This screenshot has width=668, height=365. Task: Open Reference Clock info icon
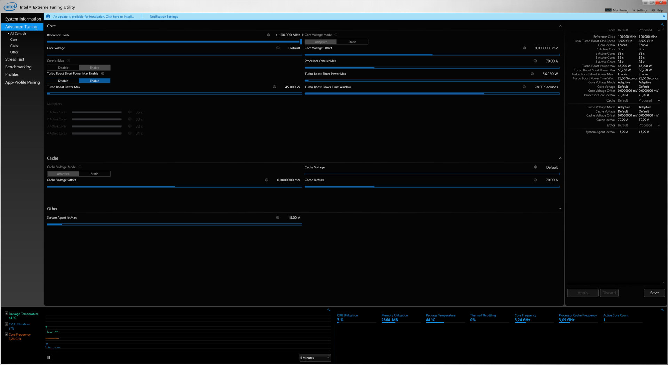coord(268,35)
